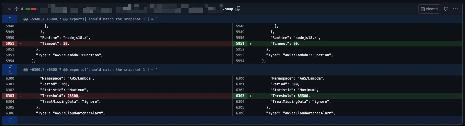Open file comment speech-bubble icon
The width and height of the screenshot is (465, 126).
(446, 9)
